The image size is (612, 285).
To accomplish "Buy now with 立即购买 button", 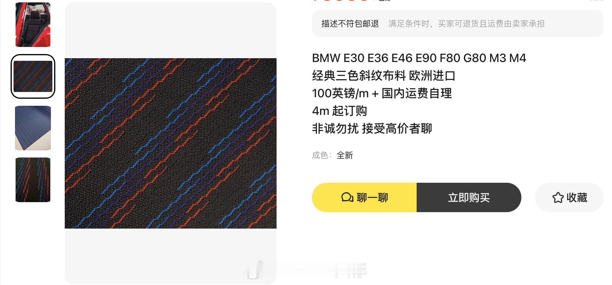I will coord(469,197).
